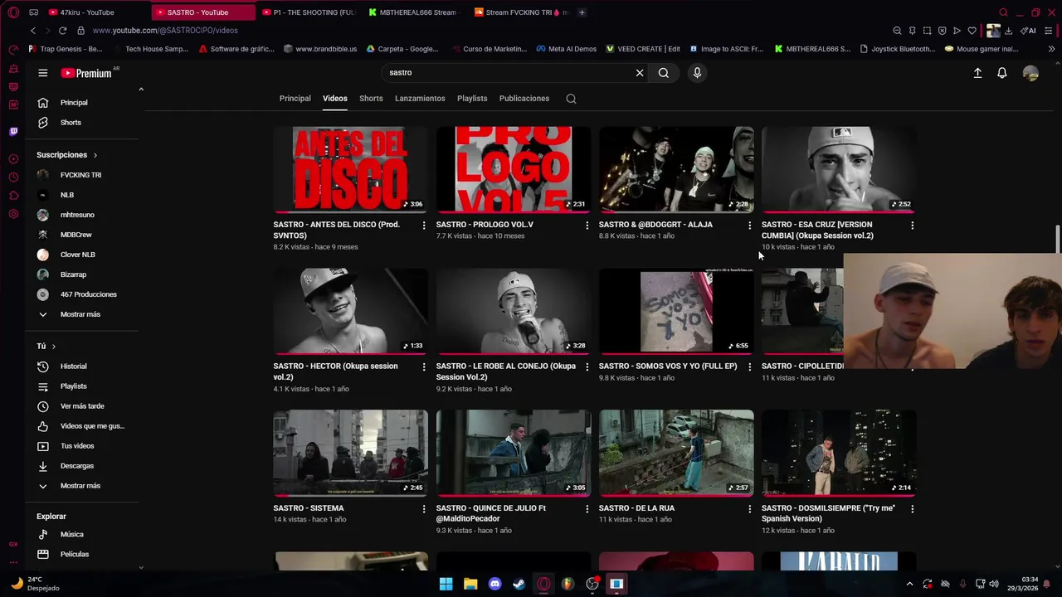1062x597 pixels.
Task: Open options menu for SASTRO - DE LA RUA
Action: 749,509
